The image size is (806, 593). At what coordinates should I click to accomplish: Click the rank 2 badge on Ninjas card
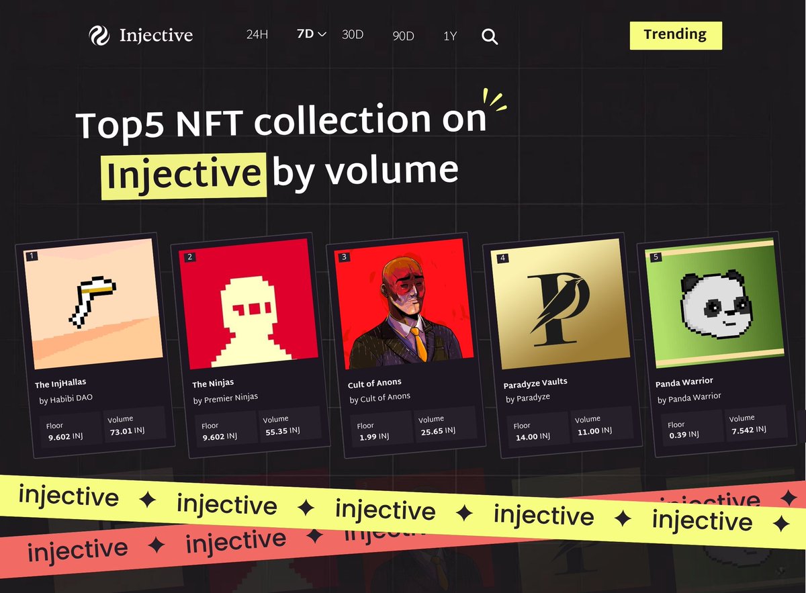pyautogui.click(x=190, y=257)
